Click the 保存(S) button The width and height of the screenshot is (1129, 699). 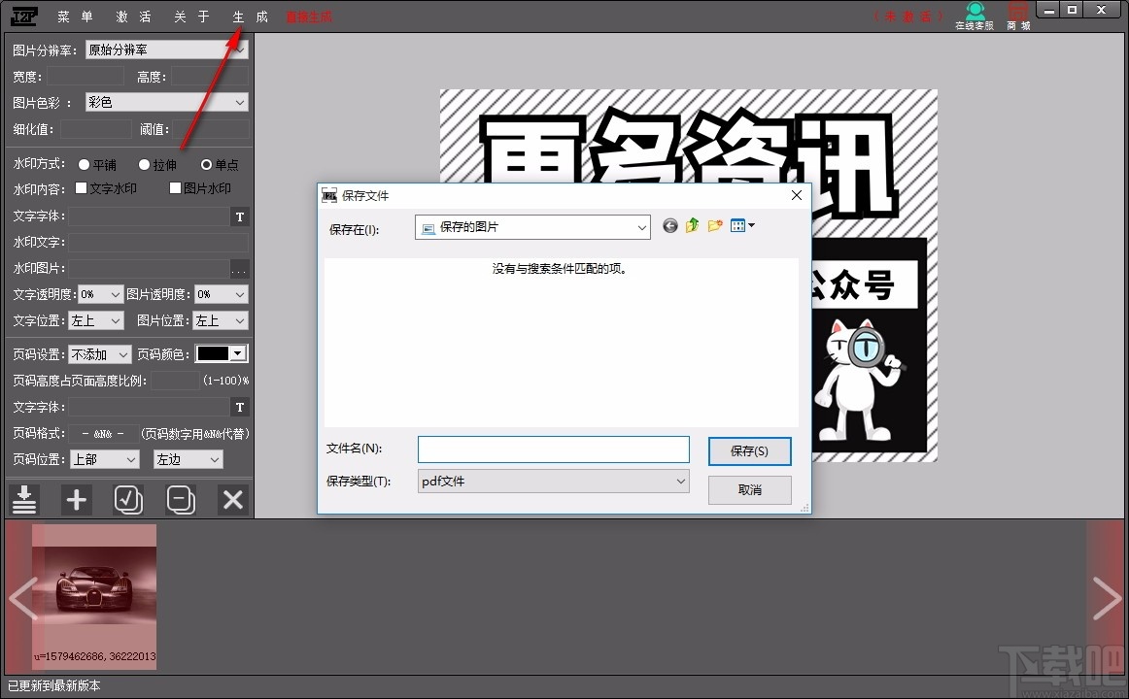tap(749, 449)
